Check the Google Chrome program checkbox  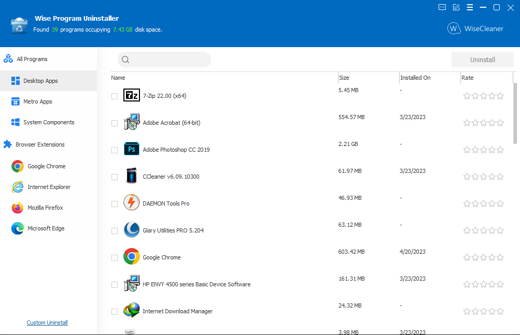coord(115,258)
